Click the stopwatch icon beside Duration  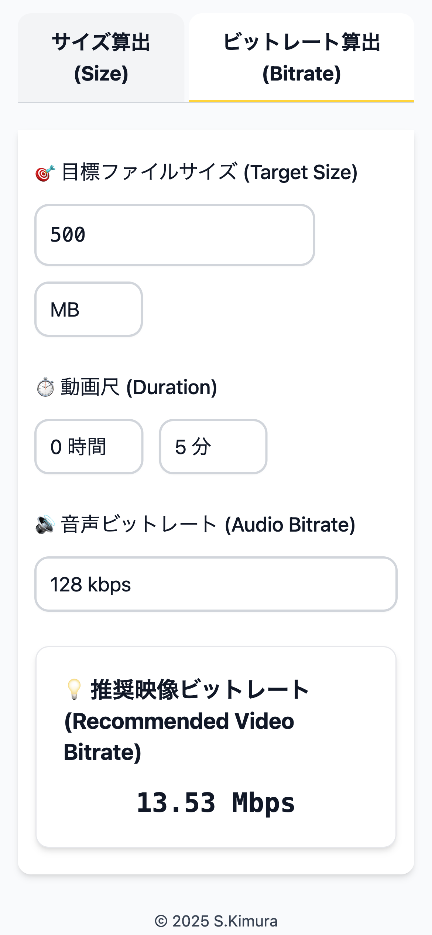coord(46,387)
